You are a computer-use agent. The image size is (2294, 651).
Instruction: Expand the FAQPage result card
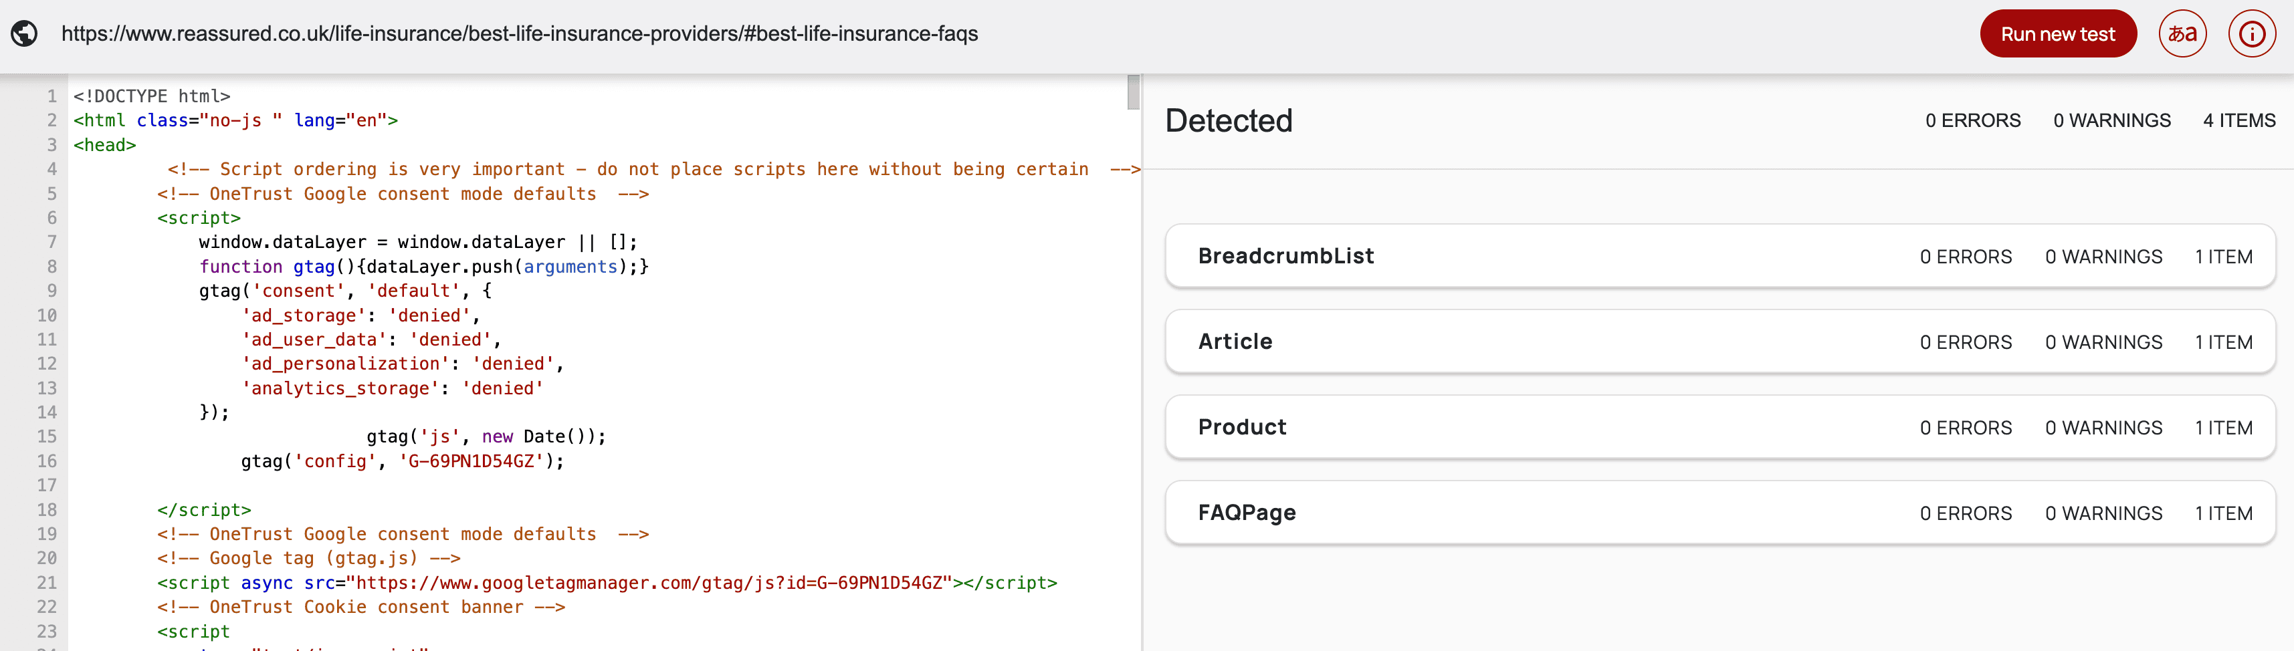coord(1719,513)
